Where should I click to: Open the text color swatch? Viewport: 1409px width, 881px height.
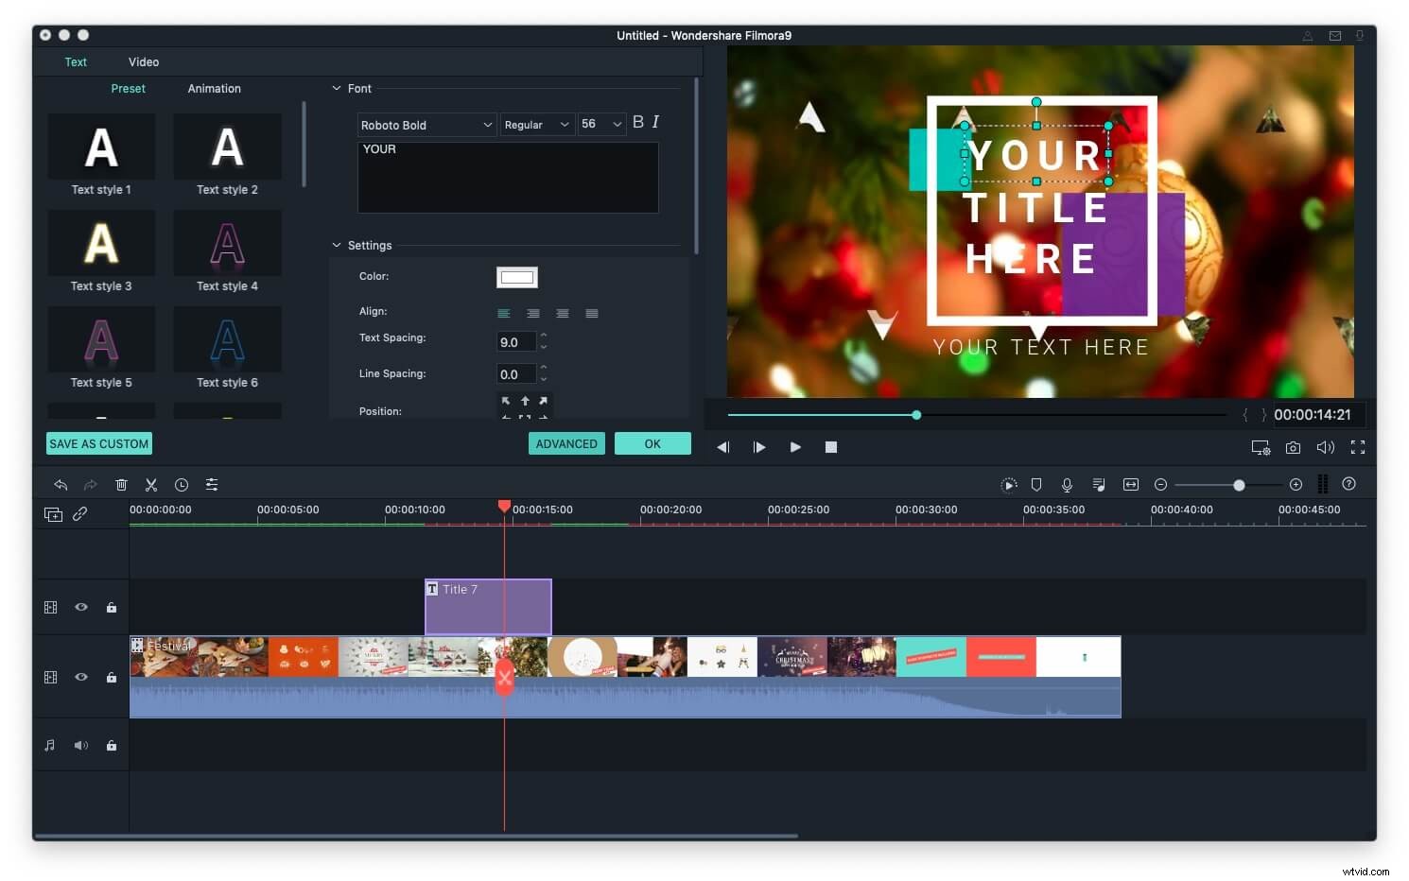point(516,276)
